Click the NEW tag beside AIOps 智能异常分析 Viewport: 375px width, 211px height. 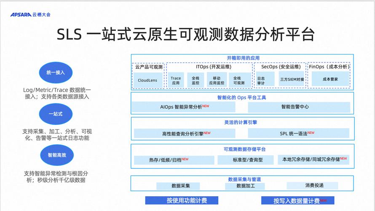point(206,106)
